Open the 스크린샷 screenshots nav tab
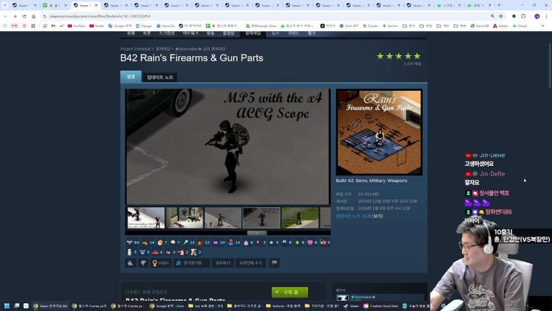The image size is (552, 311). [x=166, y=34]
